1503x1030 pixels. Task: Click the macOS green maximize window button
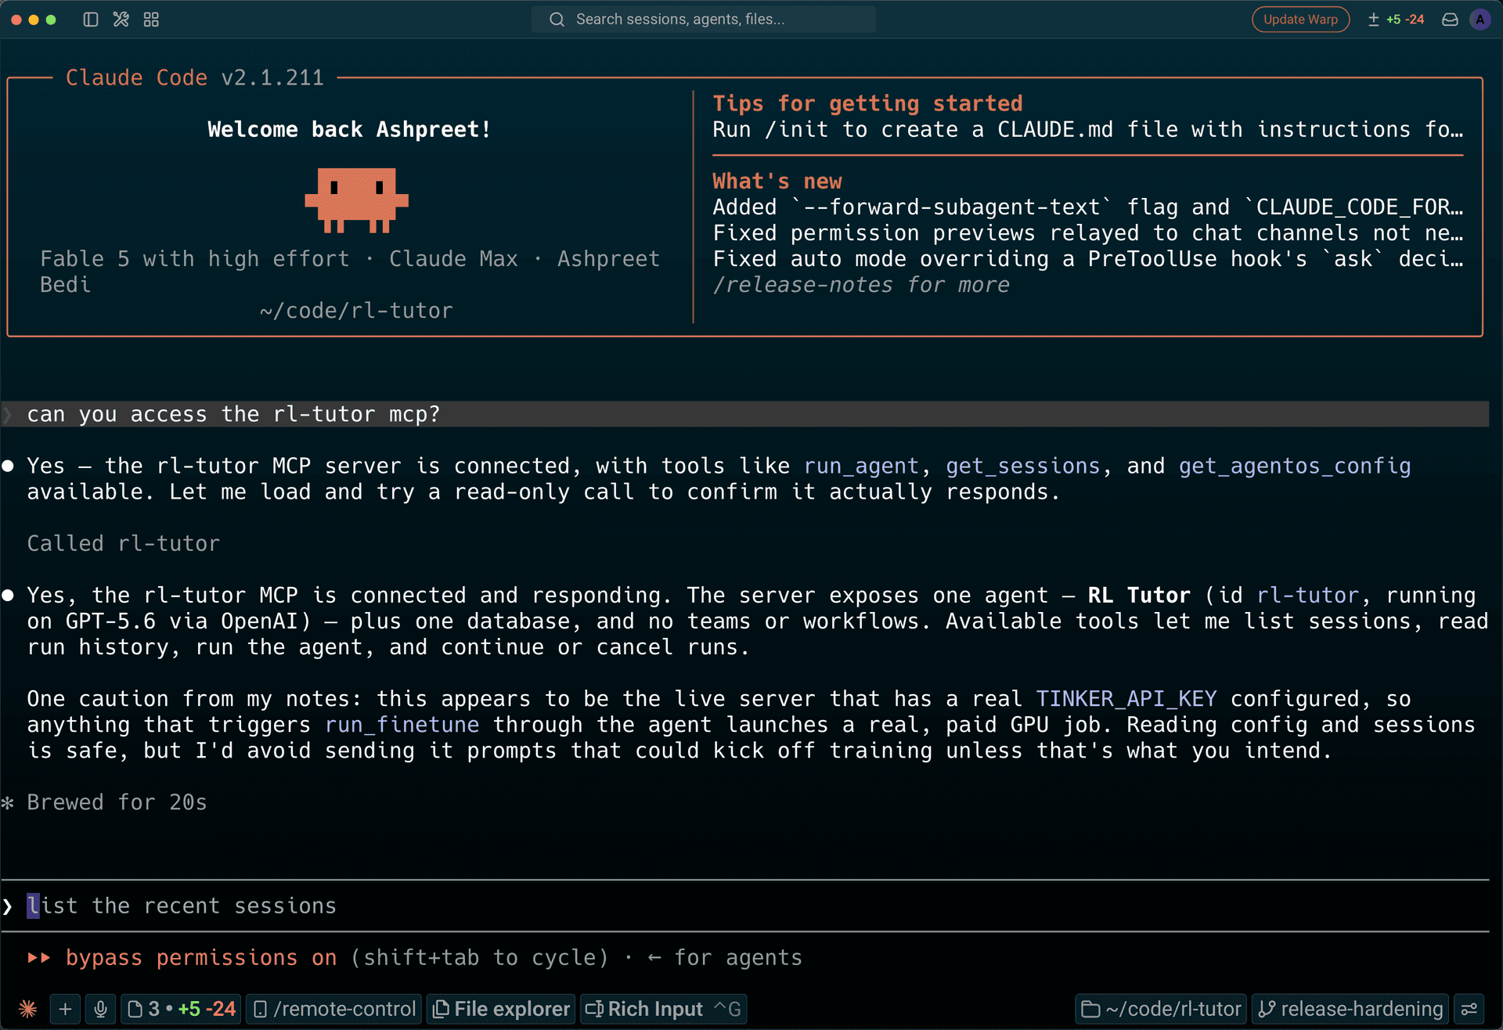click(x=51, y=20)
